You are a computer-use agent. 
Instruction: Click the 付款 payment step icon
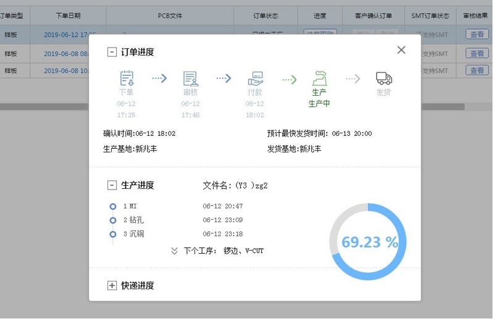pyautogui.click(x=255, y=78)
